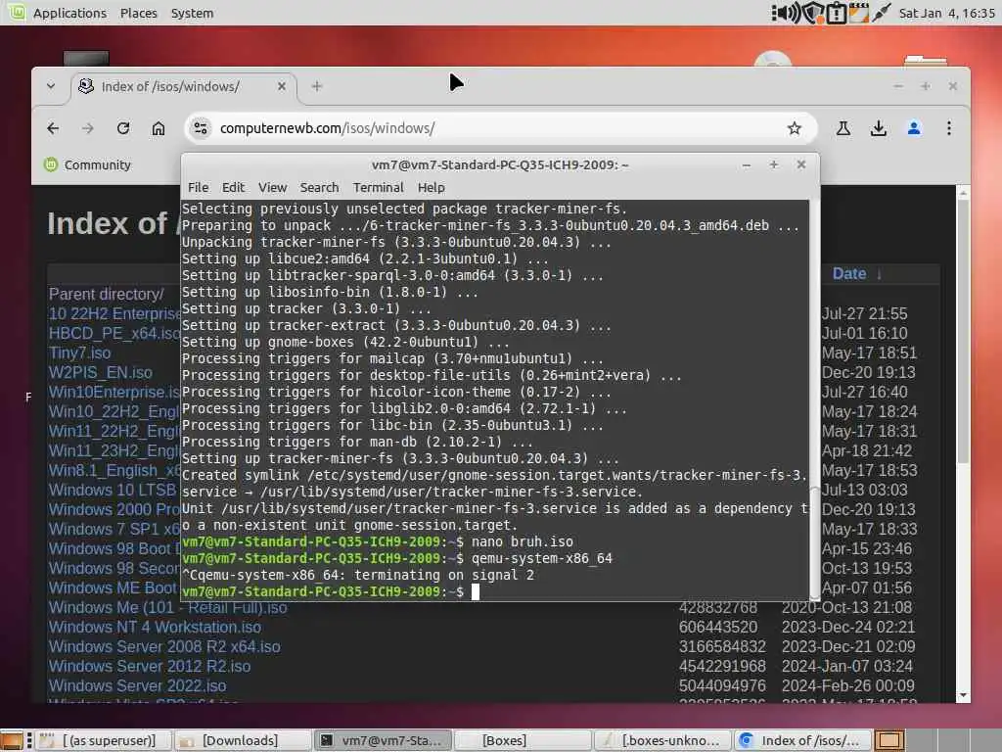Download HBCD_PE_x64.iso
The width and height of the screenshot is (1002, 752).
pos(114,333)
